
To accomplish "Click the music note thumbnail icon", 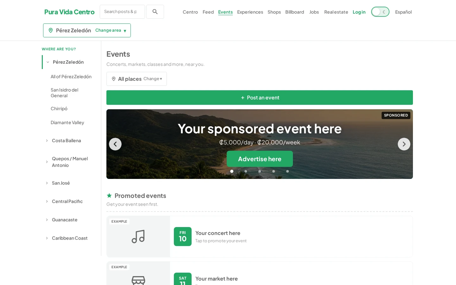I will [x=138, y=237].
